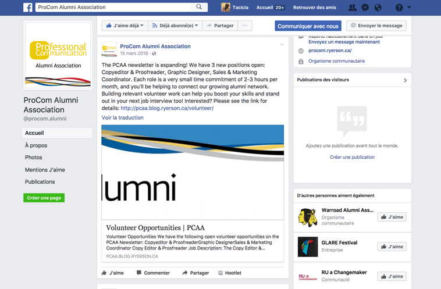The image size is (441, 289).
Task: Open the help question mark icon
Action: pyautogui.click(x=399, y=8)
